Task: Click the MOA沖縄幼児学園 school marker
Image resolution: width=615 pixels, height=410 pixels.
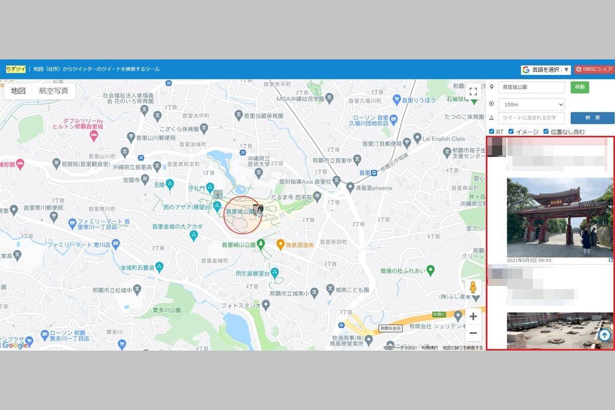Action: (330, 98)
